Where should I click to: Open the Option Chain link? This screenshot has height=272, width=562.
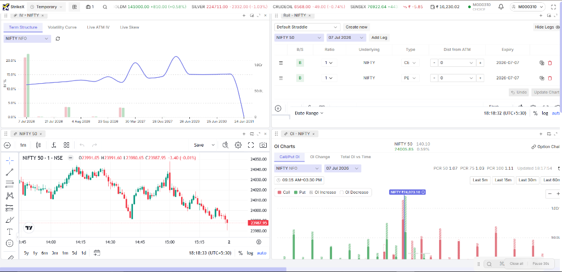[546, 147]
